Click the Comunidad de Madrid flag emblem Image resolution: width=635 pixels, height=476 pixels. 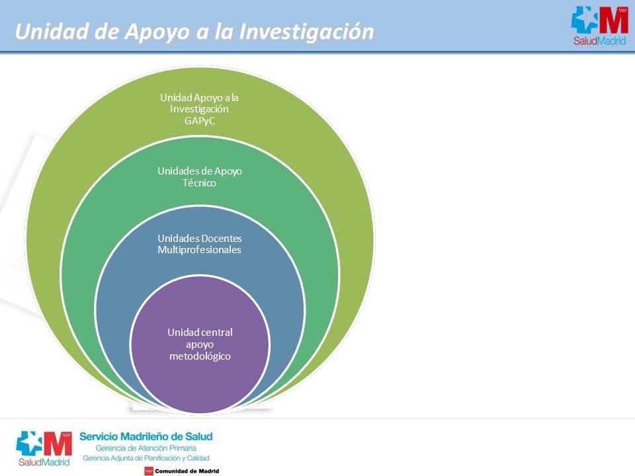click(x=149, y=471)
